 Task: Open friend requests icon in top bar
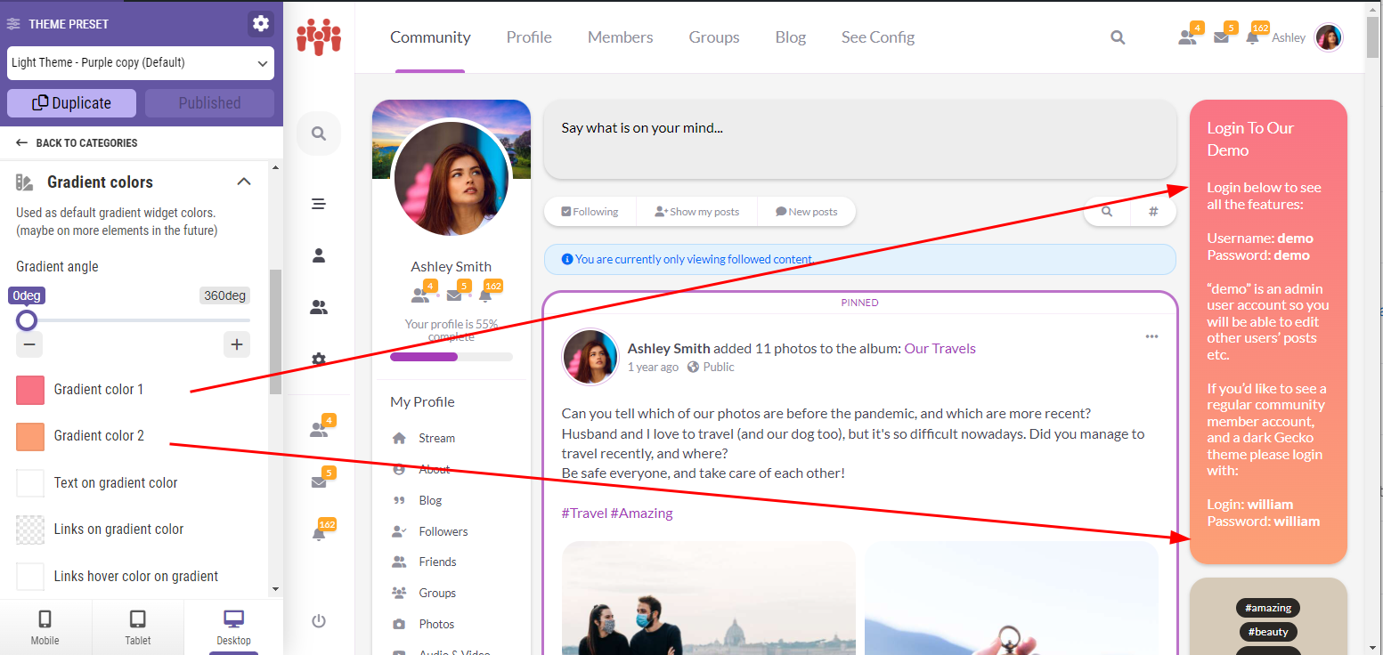pos(1187,37)
